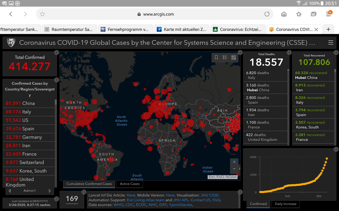
Task: Expand the 169 countries/regions panel
Action: 84,192
